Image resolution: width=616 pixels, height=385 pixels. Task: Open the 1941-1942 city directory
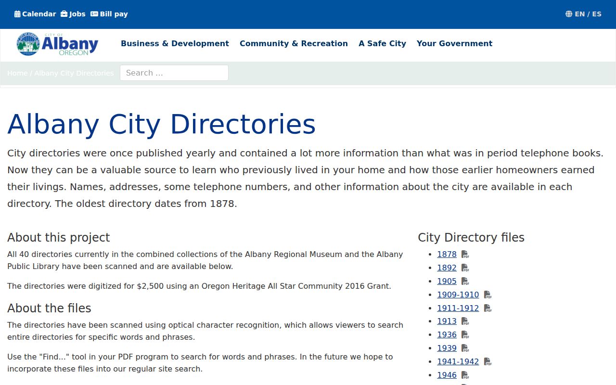(x=458, y=361)
